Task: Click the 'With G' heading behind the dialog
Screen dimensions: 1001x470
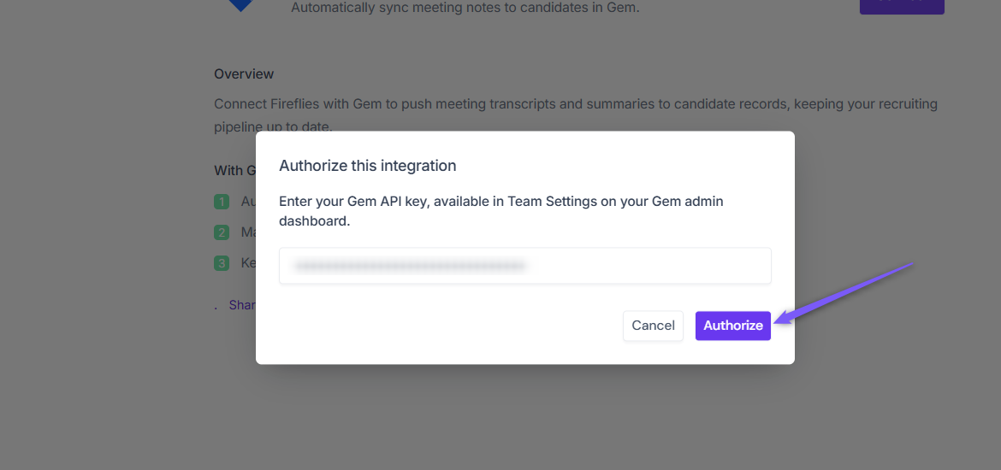Action: point(235,170)
